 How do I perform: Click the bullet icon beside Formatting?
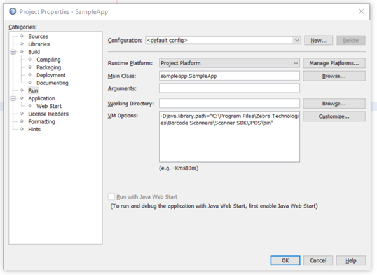pyautogui.click(x=22, y=121)
